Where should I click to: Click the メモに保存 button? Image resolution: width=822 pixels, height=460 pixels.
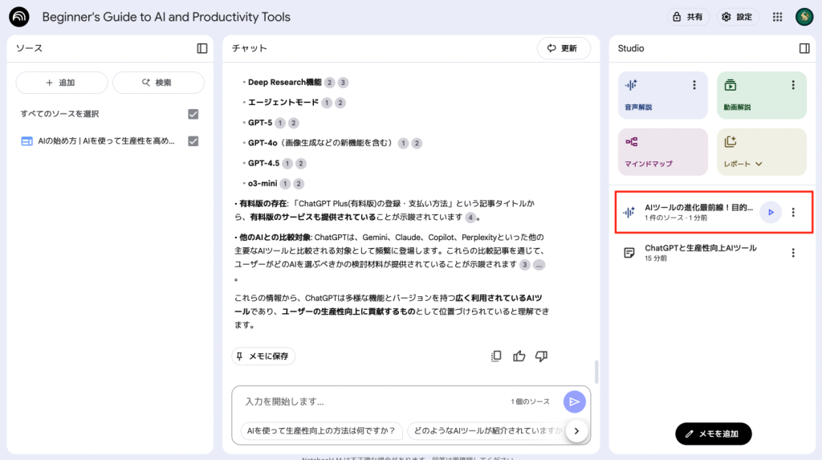click(x=264, y=356)
